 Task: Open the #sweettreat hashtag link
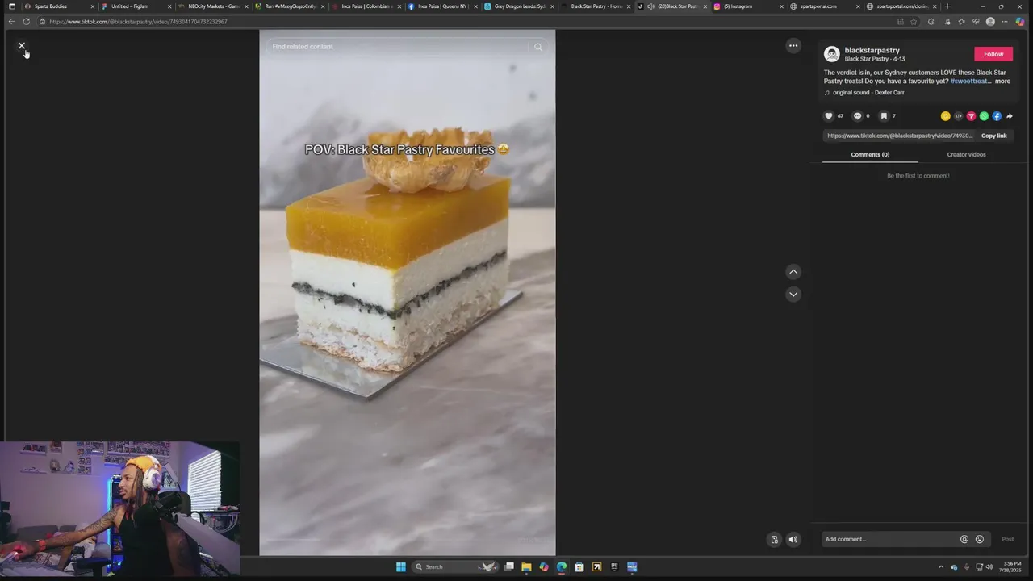(x=970, y=82)
